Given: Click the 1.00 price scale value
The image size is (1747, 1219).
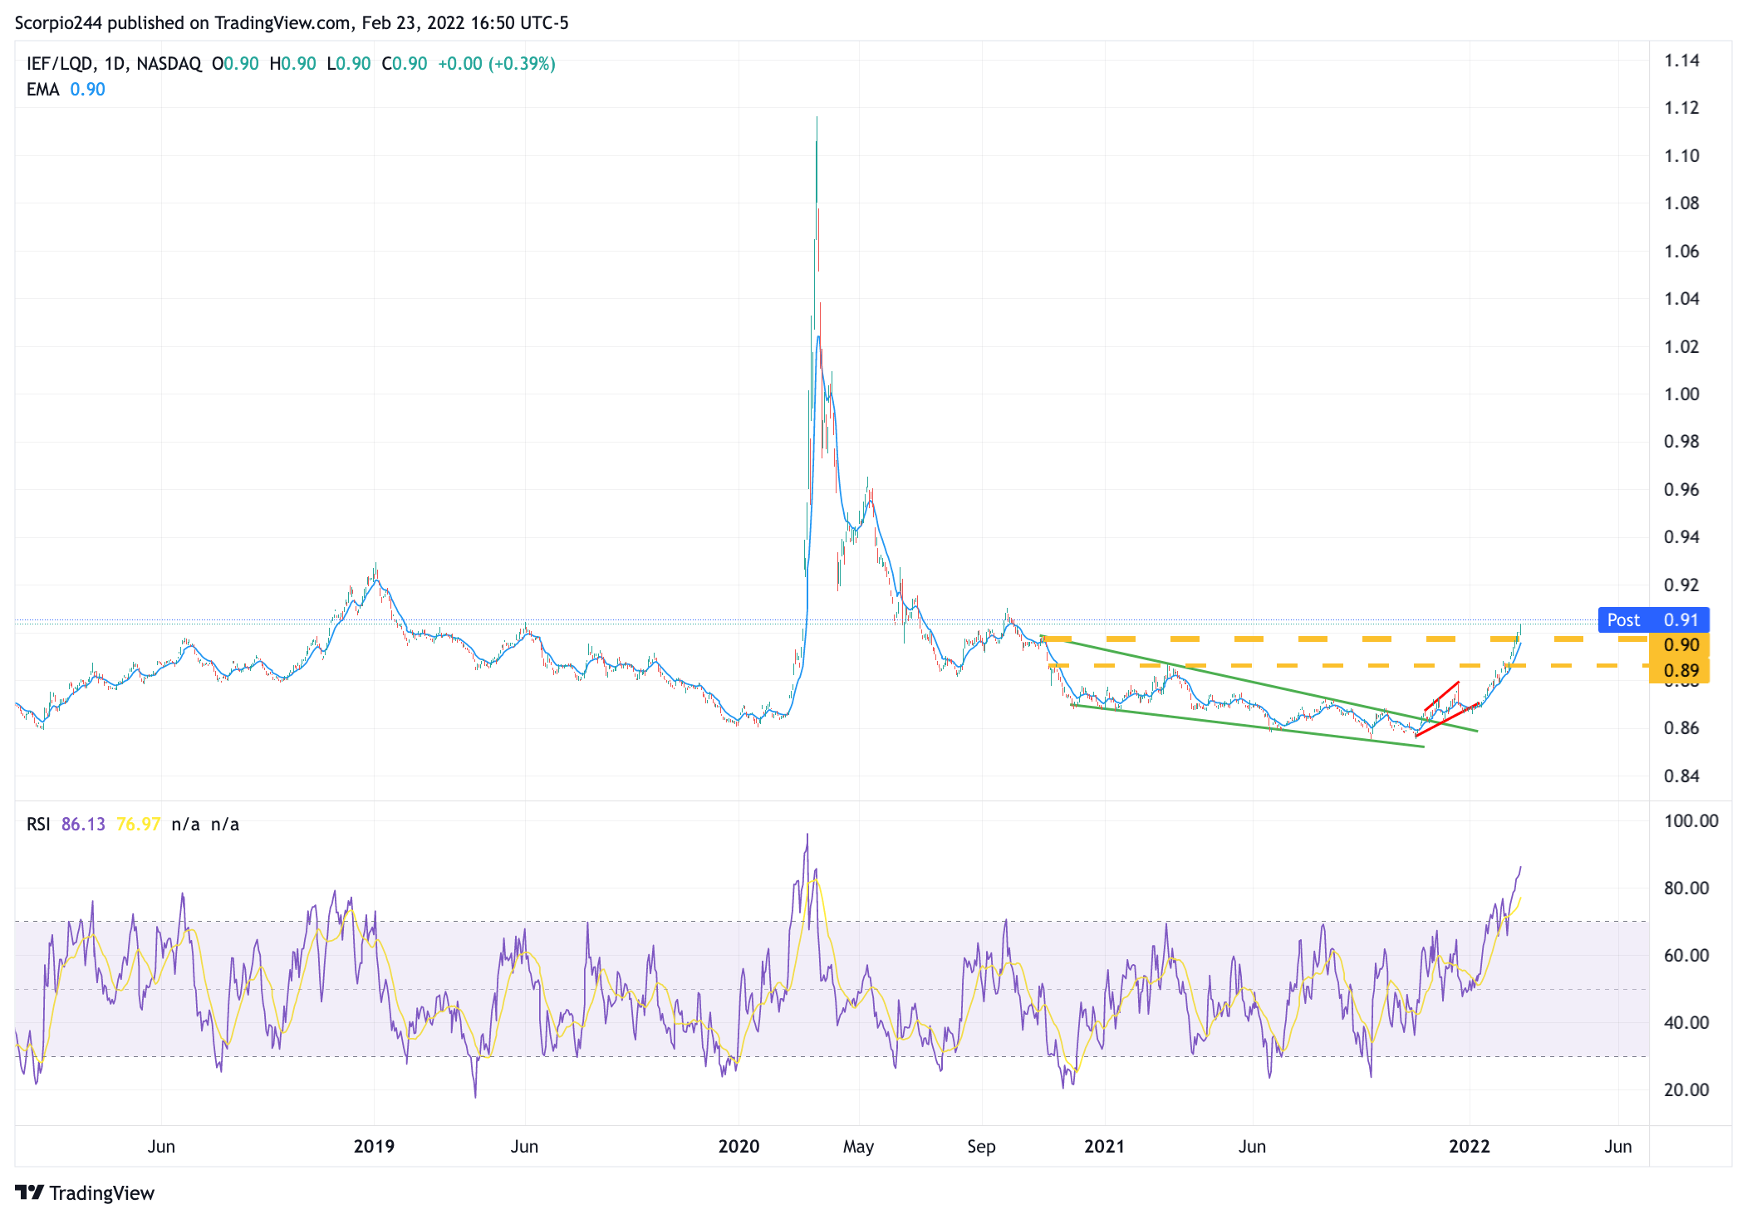Looking at the screenshot, I should tap(1681, 394).
